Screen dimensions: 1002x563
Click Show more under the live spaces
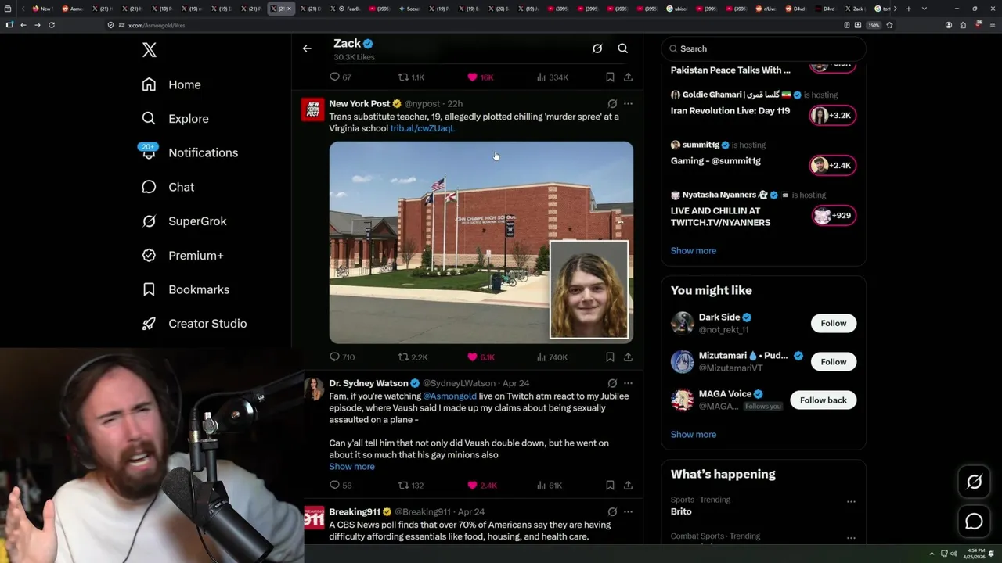tap(693, 251)
